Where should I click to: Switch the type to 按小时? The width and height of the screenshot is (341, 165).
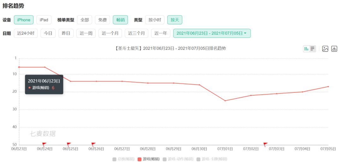(x=155, y=20)
